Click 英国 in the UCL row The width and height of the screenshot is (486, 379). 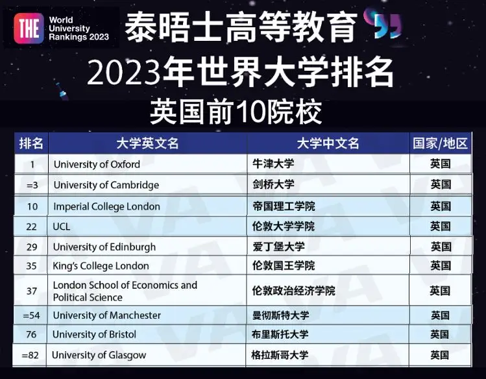[440, 226]
